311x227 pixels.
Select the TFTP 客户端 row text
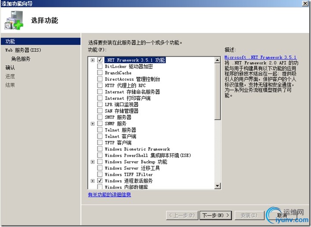[x=118, y=142]
